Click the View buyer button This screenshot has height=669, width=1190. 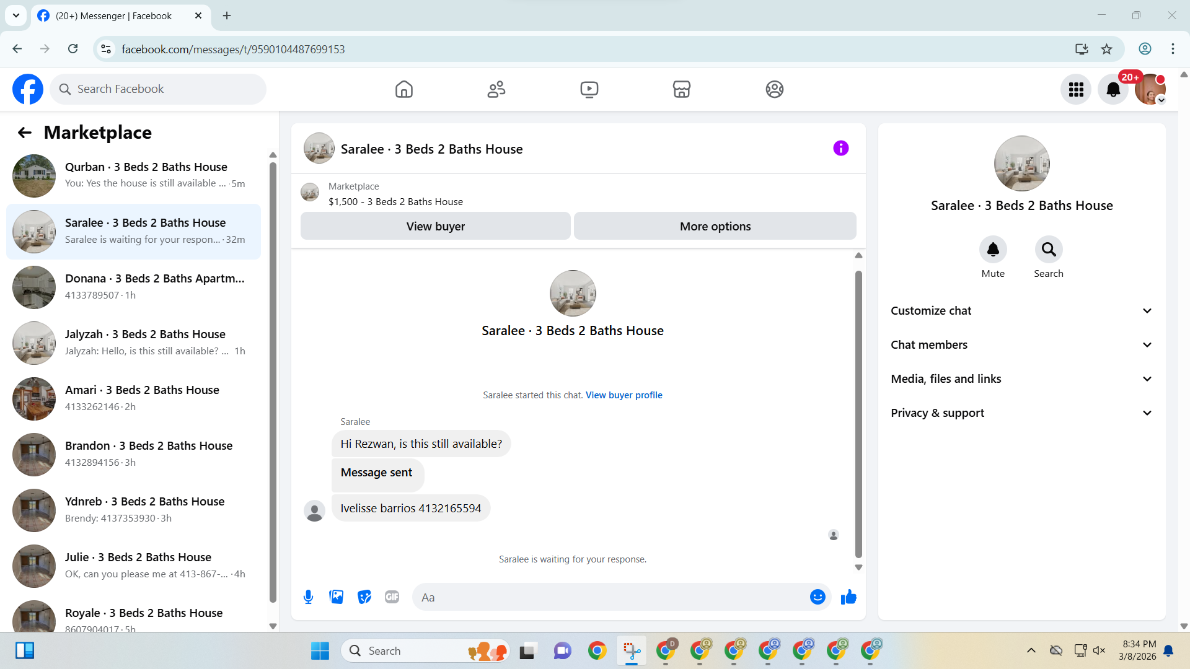pyautogui.click(x=435, y=226)
